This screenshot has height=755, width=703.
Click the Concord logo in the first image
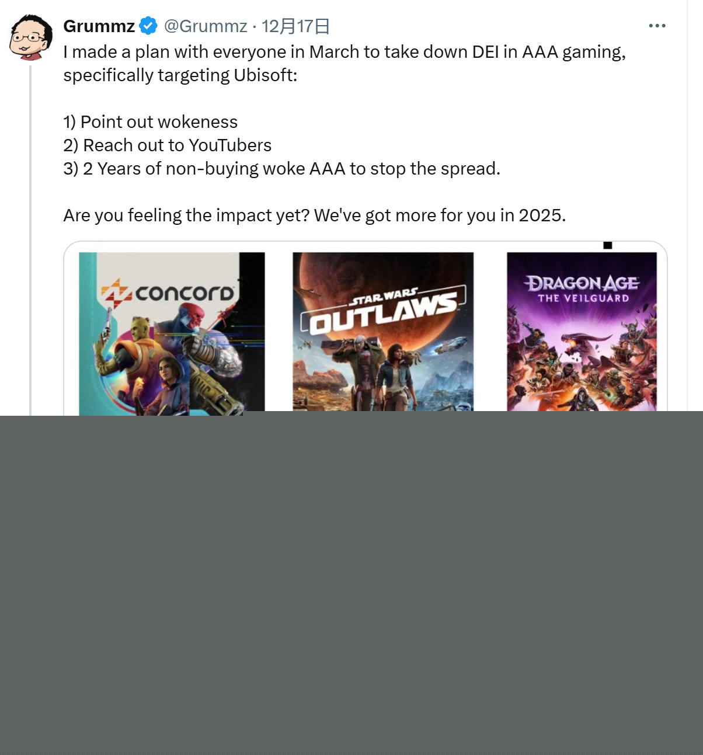(x=168, y=292)
